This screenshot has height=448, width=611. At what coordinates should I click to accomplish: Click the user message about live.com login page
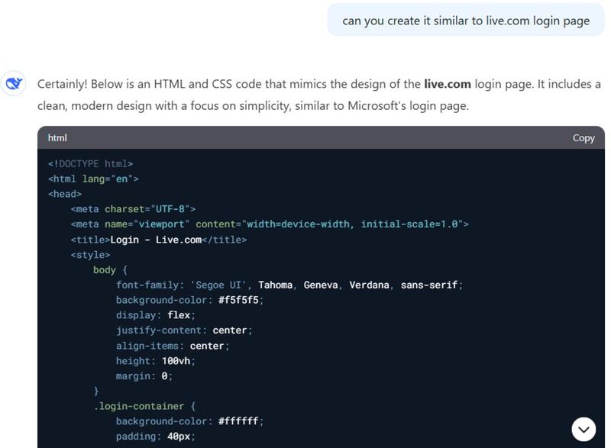pyautogui.click(x=466, y=21)
